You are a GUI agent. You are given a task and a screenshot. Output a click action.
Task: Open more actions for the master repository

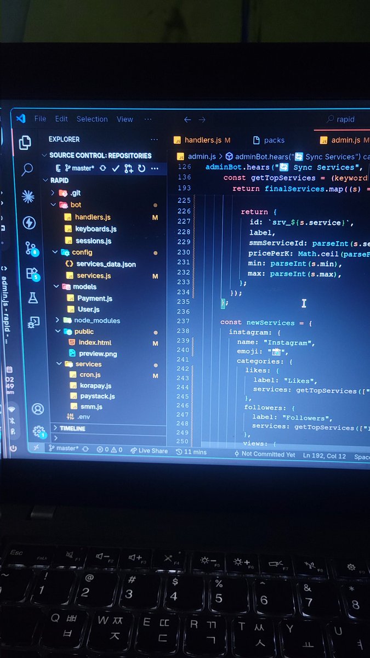pos(155,168)
